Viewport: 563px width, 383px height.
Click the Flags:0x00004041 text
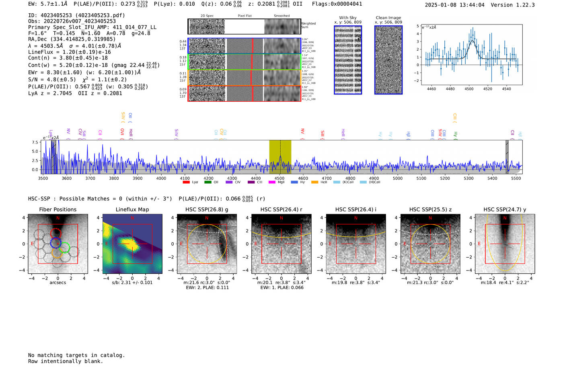coord(337,4)
